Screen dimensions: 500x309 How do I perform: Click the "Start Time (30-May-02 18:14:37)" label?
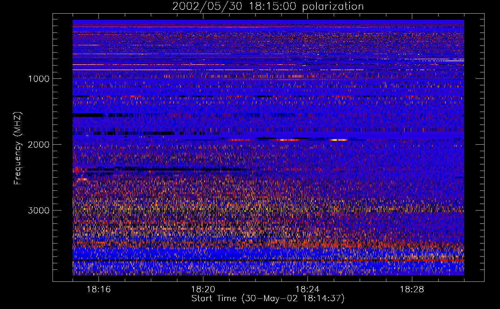tap(268, 298)
